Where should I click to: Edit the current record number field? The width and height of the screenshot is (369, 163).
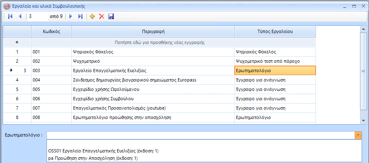pyautogui.click(x=37, y=16)
